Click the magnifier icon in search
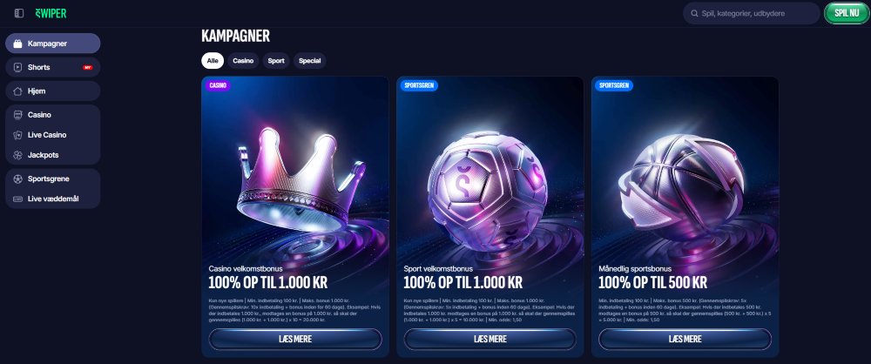 pyautogui.click(x=694, y=13)
